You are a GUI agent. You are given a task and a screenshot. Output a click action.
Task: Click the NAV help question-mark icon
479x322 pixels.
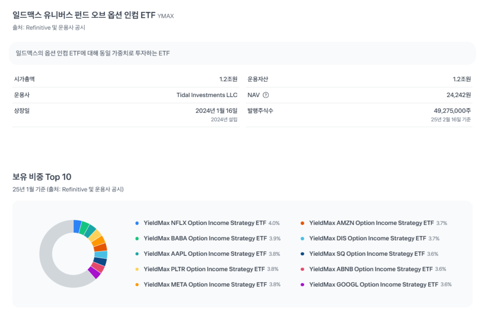click(266, 95)
